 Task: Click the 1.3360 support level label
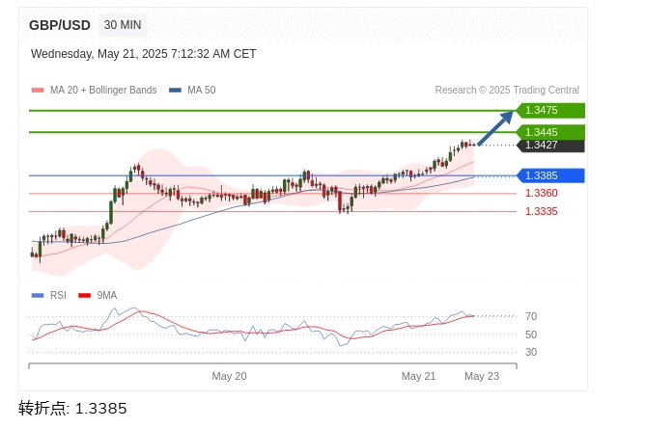542,193
